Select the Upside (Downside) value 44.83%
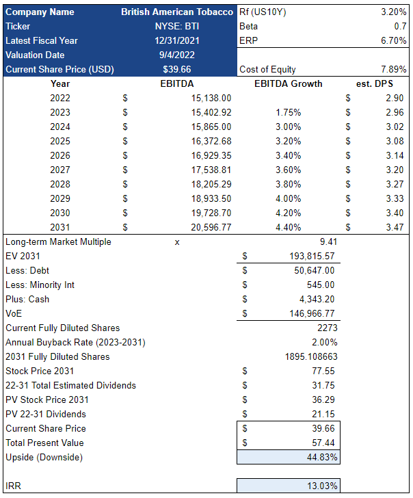Image resolution: width=413 pixels, height=498 pixels. click(x=322, y=458)
